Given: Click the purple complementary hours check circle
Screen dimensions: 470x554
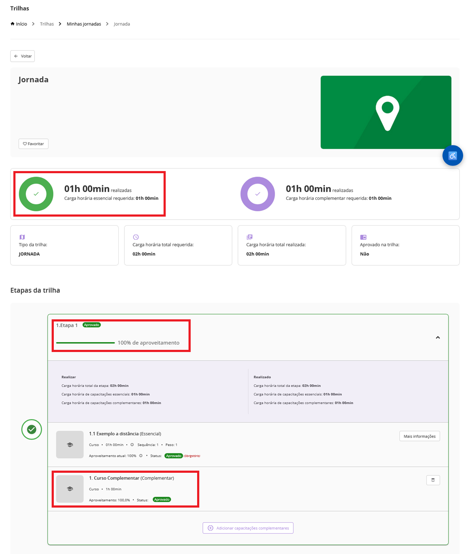Looking at the screenshot, I should click(x=257, y=194).
